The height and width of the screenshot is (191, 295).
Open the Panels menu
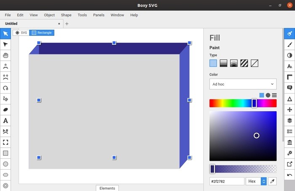coord(99,15)
